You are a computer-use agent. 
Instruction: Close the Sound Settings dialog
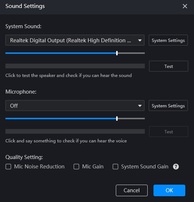point(185,6)
